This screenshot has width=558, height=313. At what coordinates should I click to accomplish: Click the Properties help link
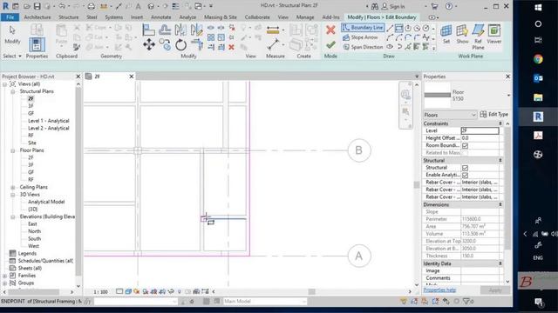[439, 290]
